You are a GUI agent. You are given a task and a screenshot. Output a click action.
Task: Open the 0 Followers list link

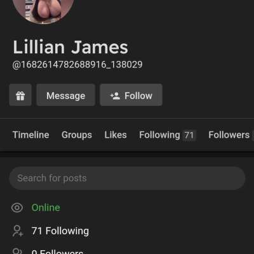[57, 251]
